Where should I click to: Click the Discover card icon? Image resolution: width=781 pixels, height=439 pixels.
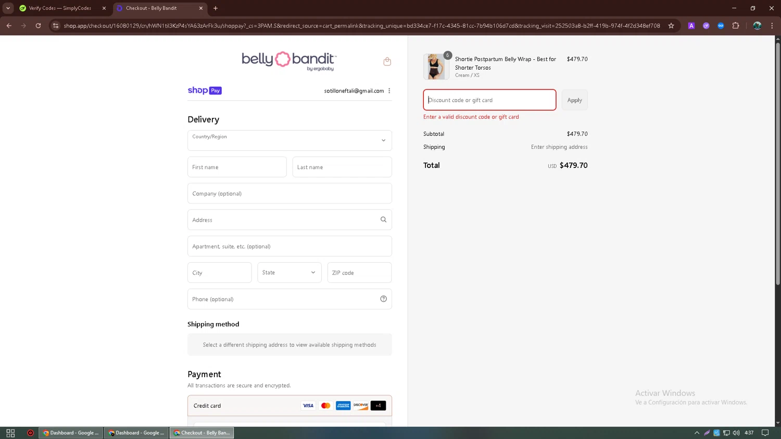361,406
